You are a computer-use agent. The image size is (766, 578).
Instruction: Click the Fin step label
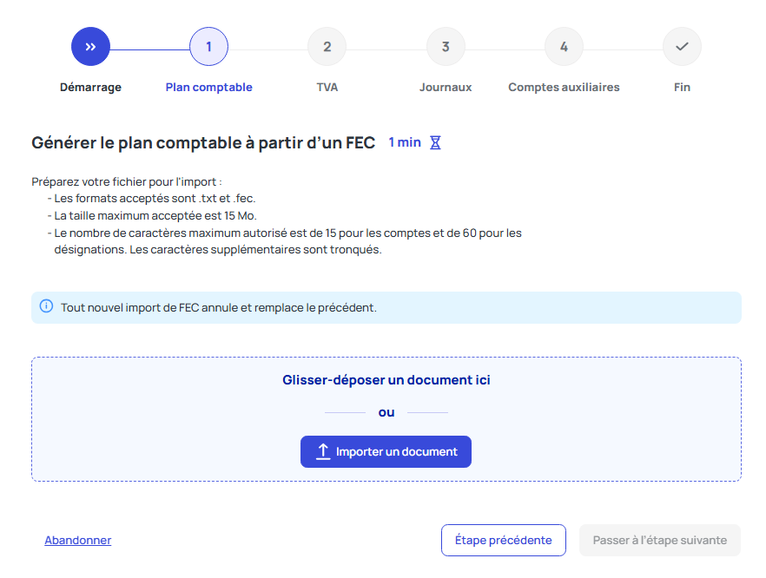(x=682, y=87)
